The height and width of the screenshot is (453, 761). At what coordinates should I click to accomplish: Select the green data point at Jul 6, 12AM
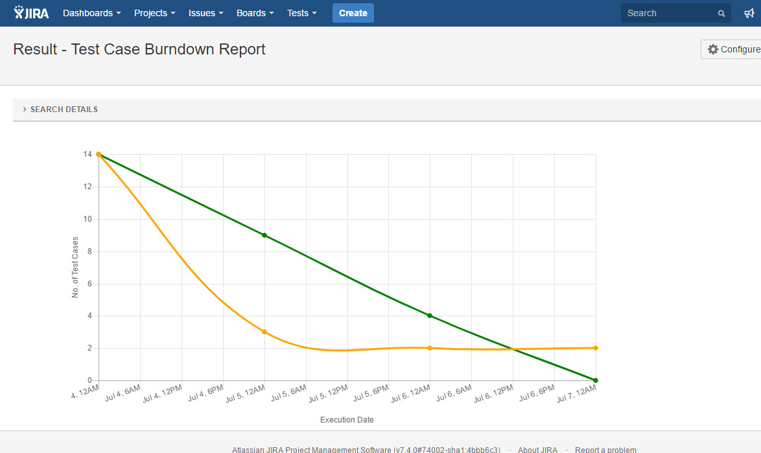pos(430,316)
